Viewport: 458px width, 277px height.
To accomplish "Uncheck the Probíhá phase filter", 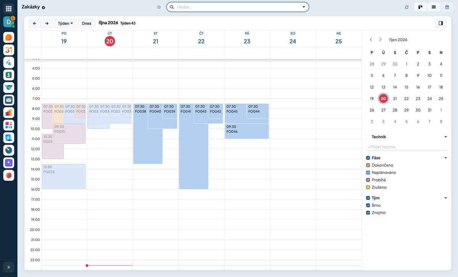I will coord(368,180).
